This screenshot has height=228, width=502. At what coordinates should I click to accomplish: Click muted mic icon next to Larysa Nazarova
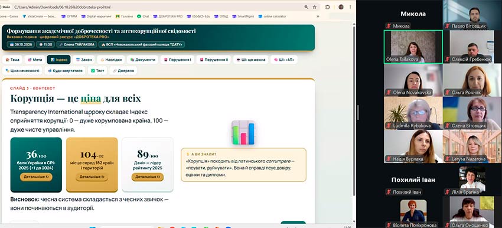click(x=448, y=159)
